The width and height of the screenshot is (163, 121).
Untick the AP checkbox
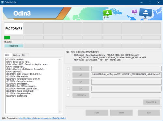[68, 75]
